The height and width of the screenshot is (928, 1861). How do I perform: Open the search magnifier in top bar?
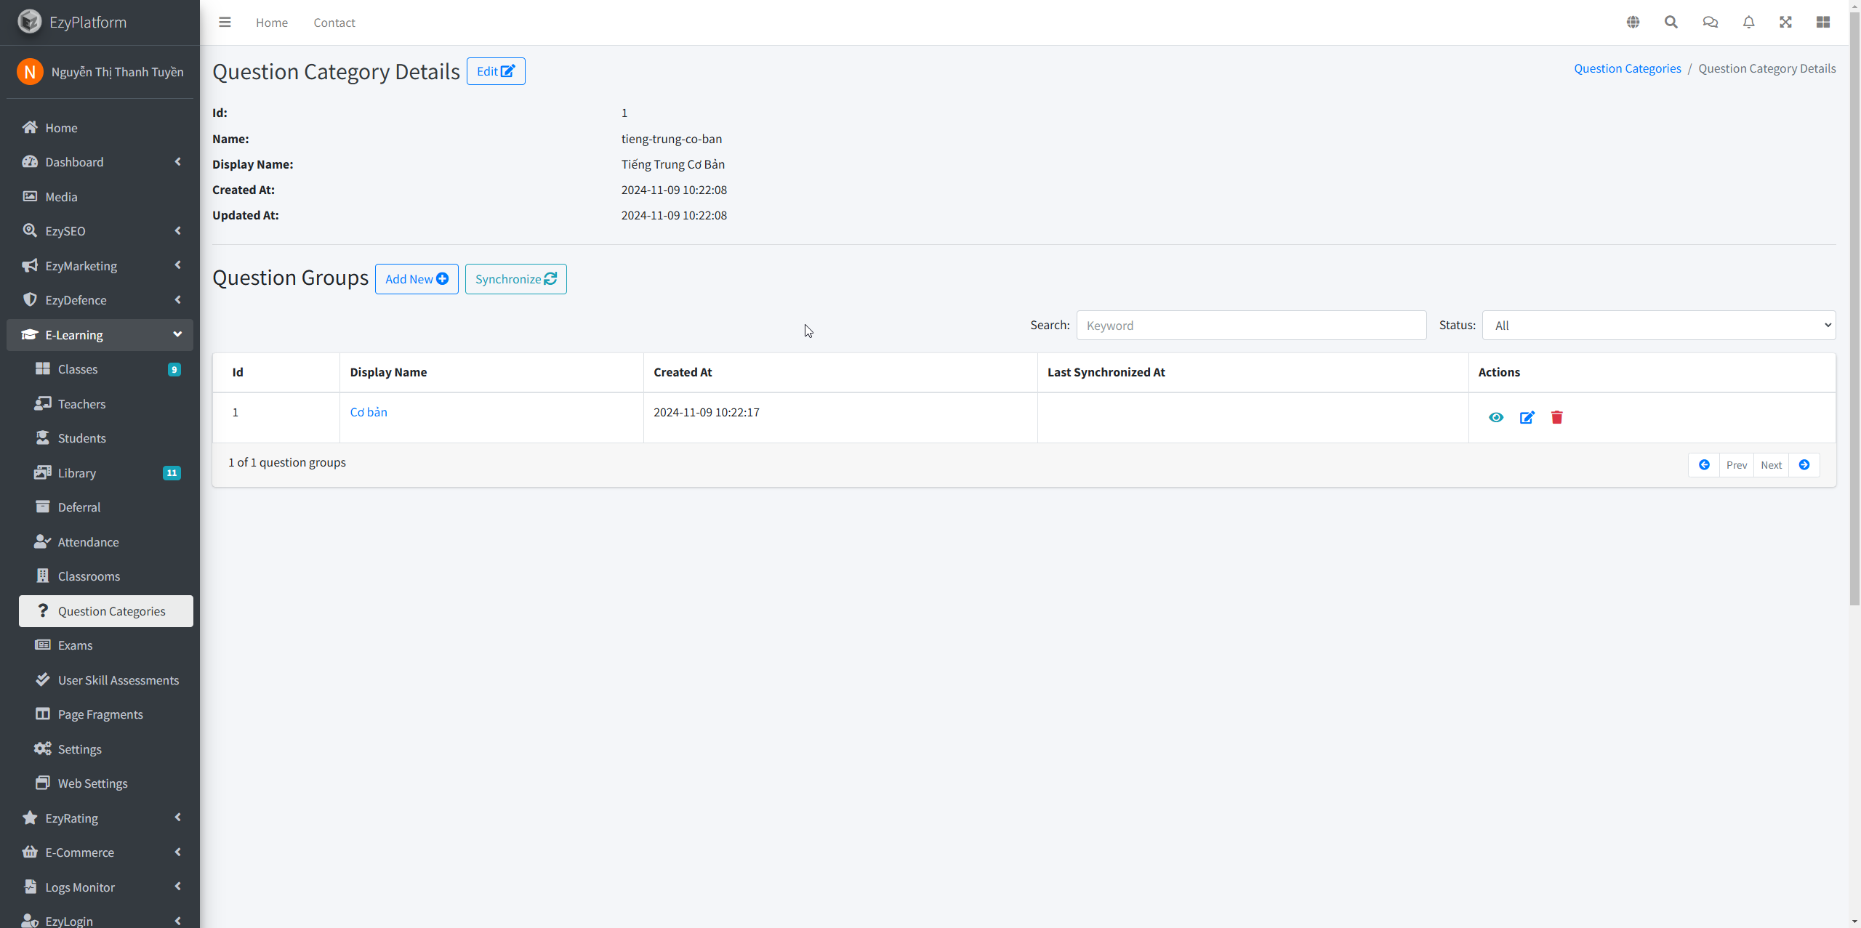pyautogui.click(x=1671, y=23)
